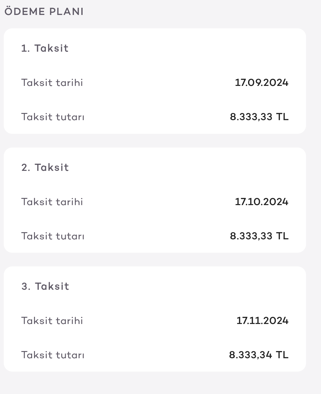Screen dimensions: 321x394
Task: Click second installment's Taksit tutarı label
Action: click(53, 236)
